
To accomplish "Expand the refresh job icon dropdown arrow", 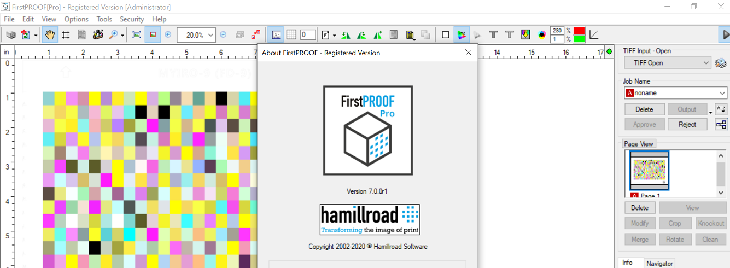I will [x=36, y=35].
